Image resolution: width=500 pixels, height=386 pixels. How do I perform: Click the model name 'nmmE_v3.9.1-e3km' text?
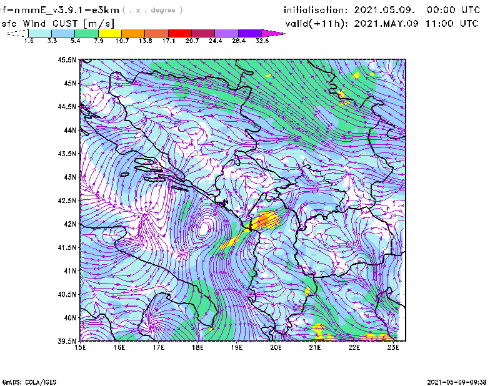[x=65, y=10]
